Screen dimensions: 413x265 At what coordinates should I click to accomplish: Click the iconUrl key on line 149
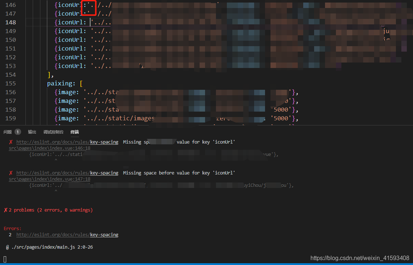point(70,31)
